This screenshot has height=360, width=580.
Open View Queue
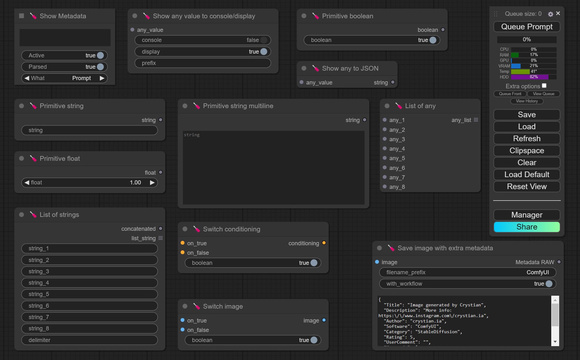[x=543, y=94]
